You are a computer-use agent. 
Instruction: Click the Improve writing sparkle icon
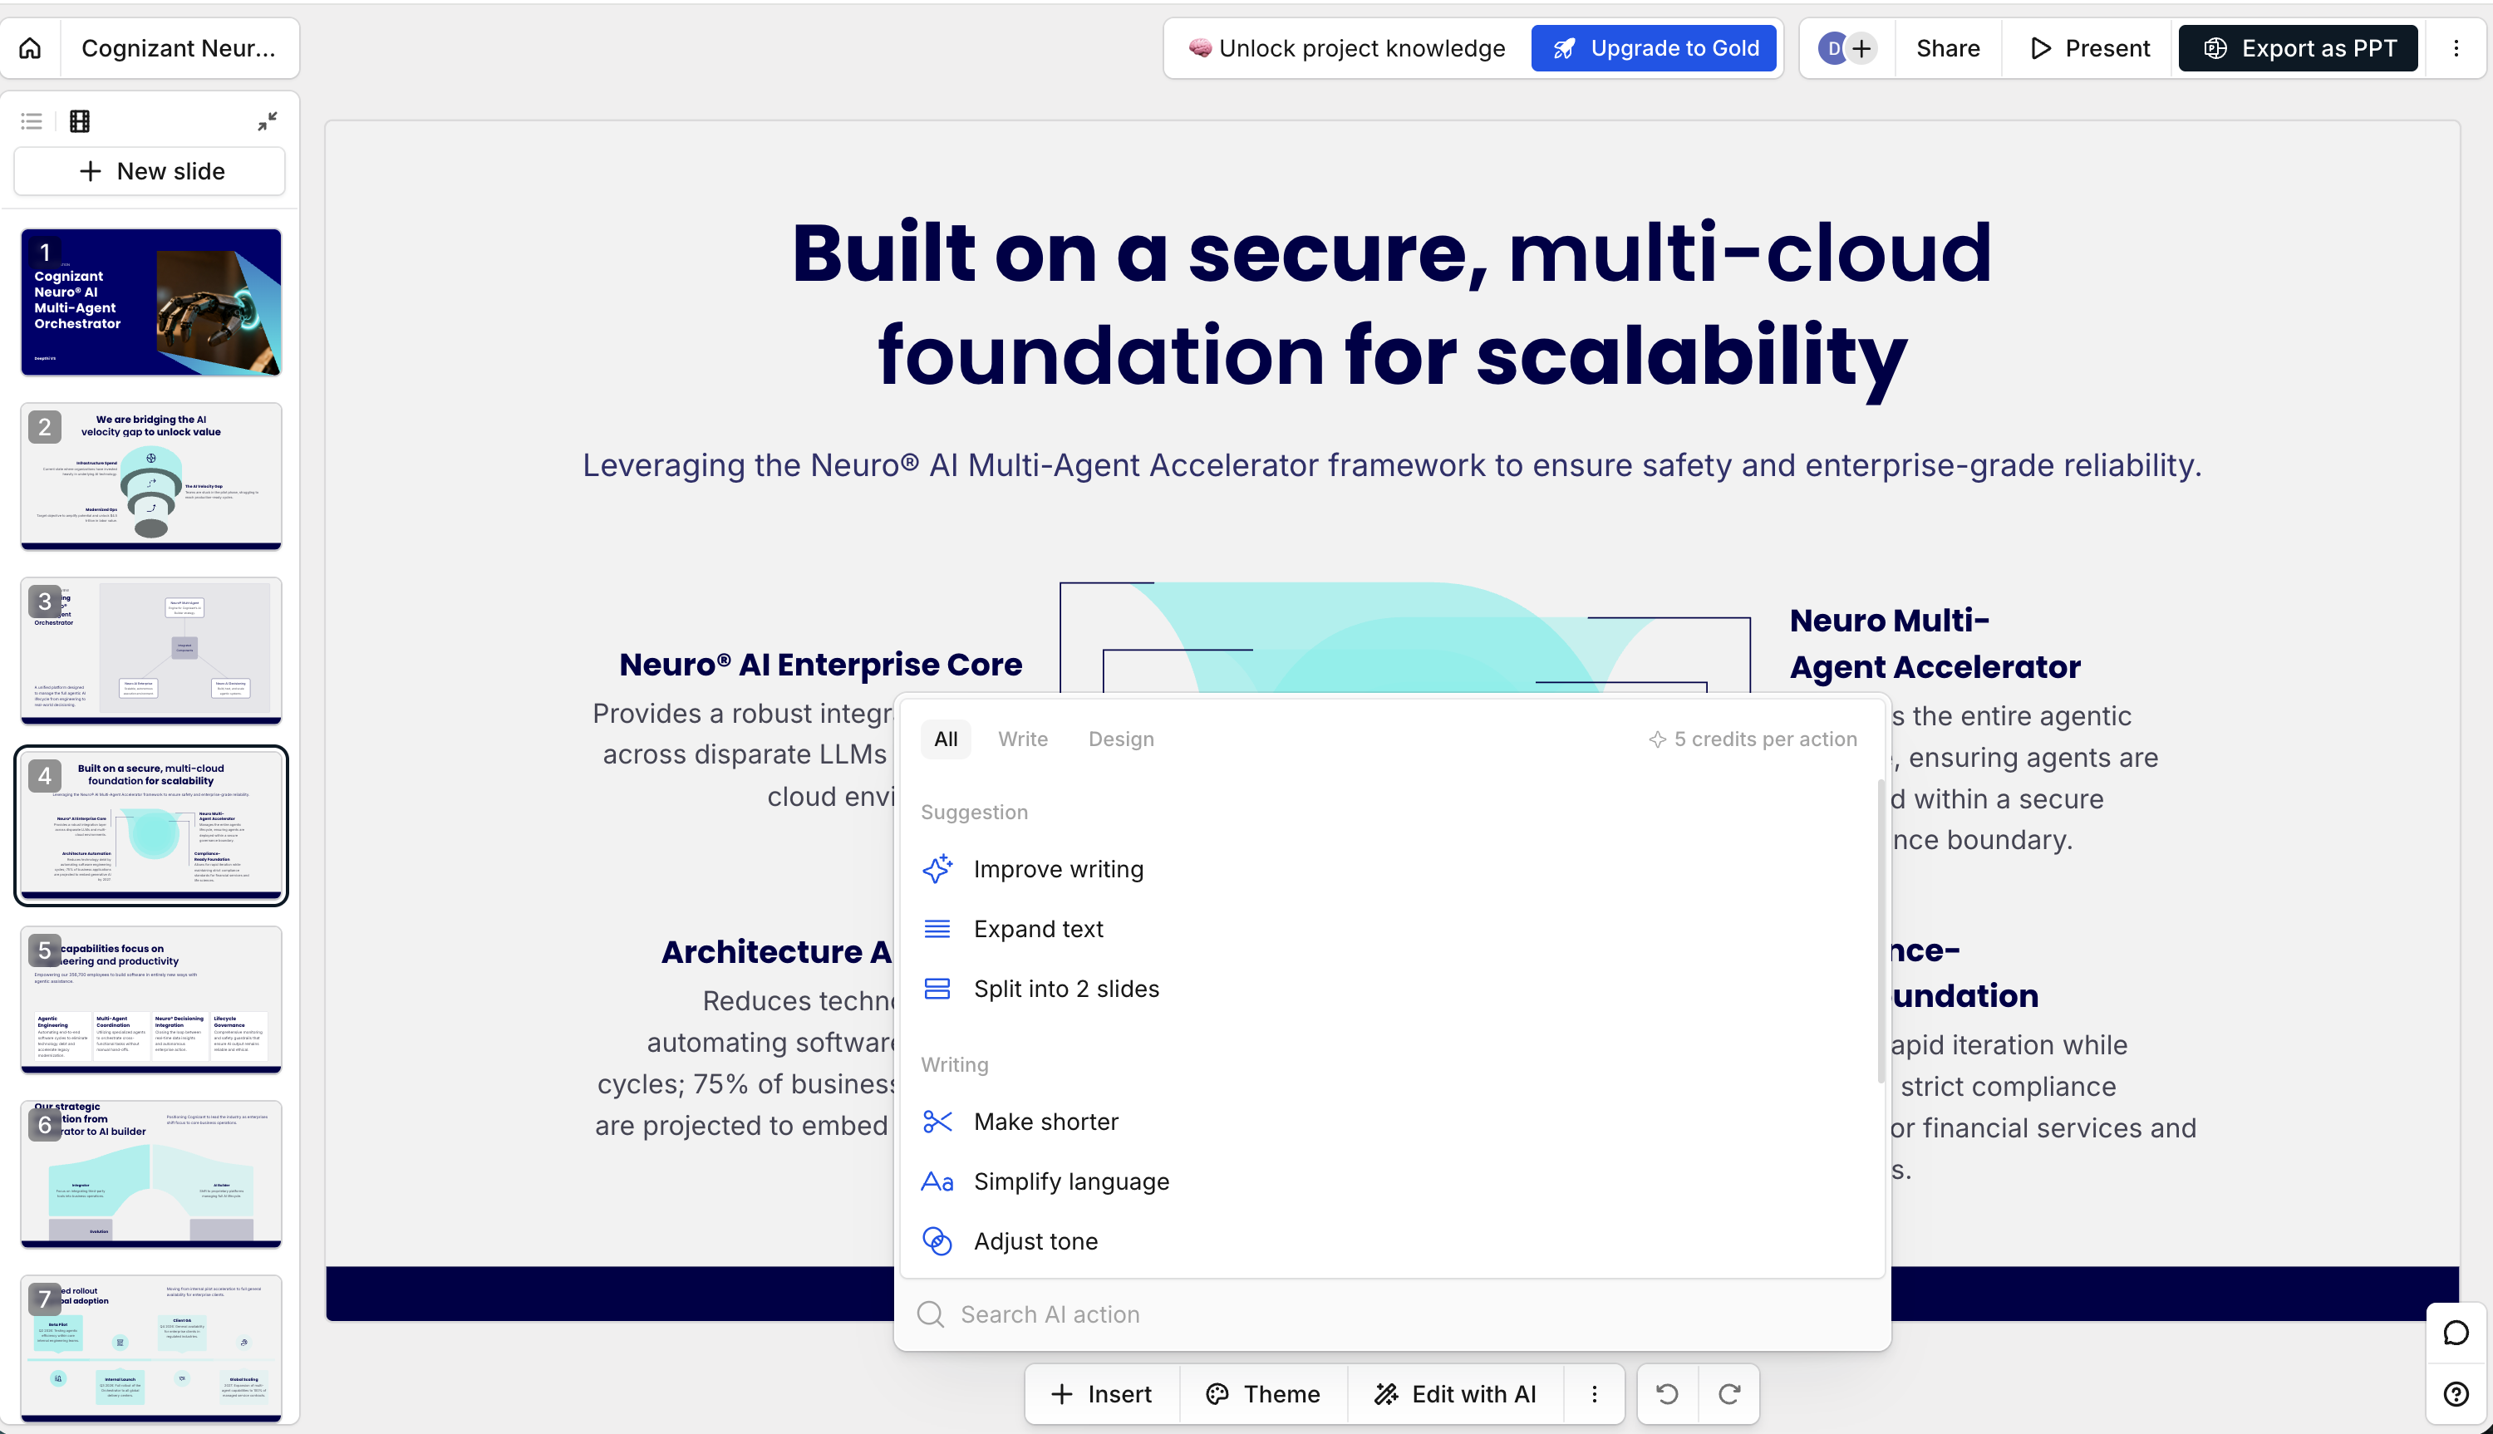pos(937,869)
